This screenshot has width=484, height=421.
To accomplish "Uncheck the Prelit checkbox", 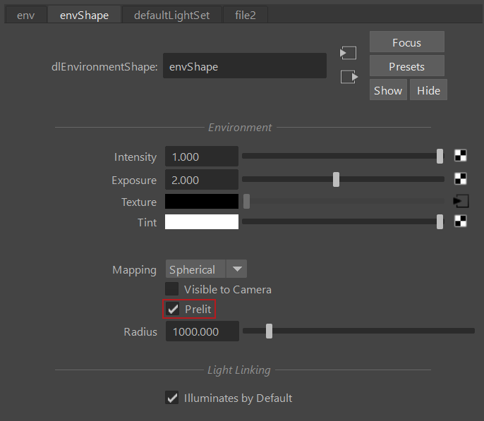I will (x=173, y=310).
